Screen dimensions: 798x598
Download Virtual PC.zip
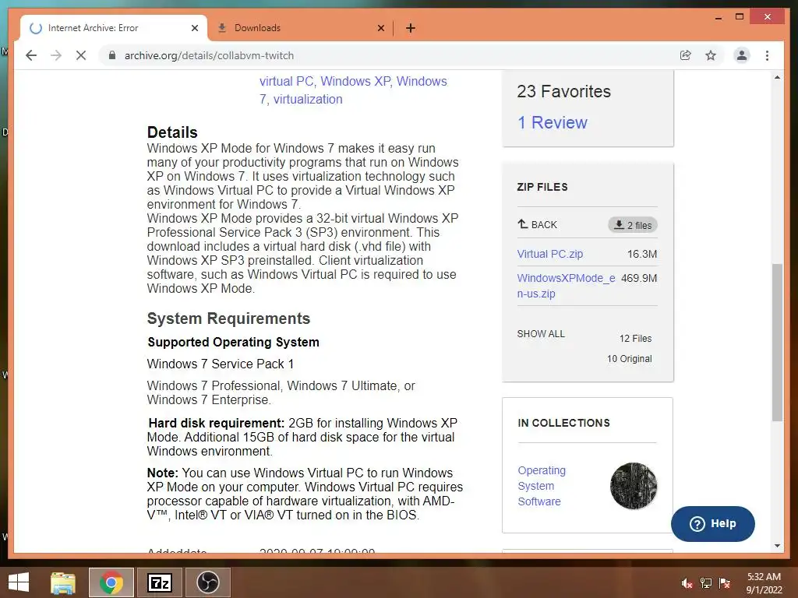pos(550,254)
